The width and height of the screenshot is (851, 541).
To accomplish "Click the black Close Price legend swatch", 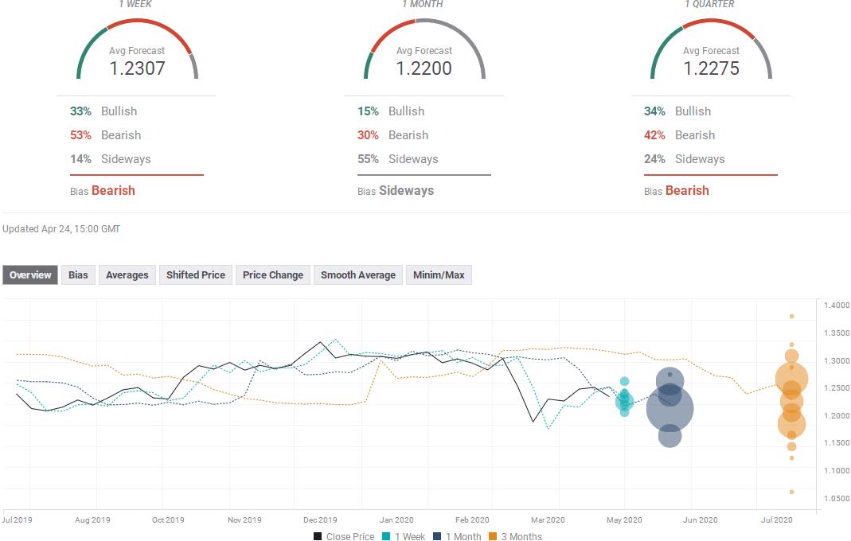I will coord(318,536).
